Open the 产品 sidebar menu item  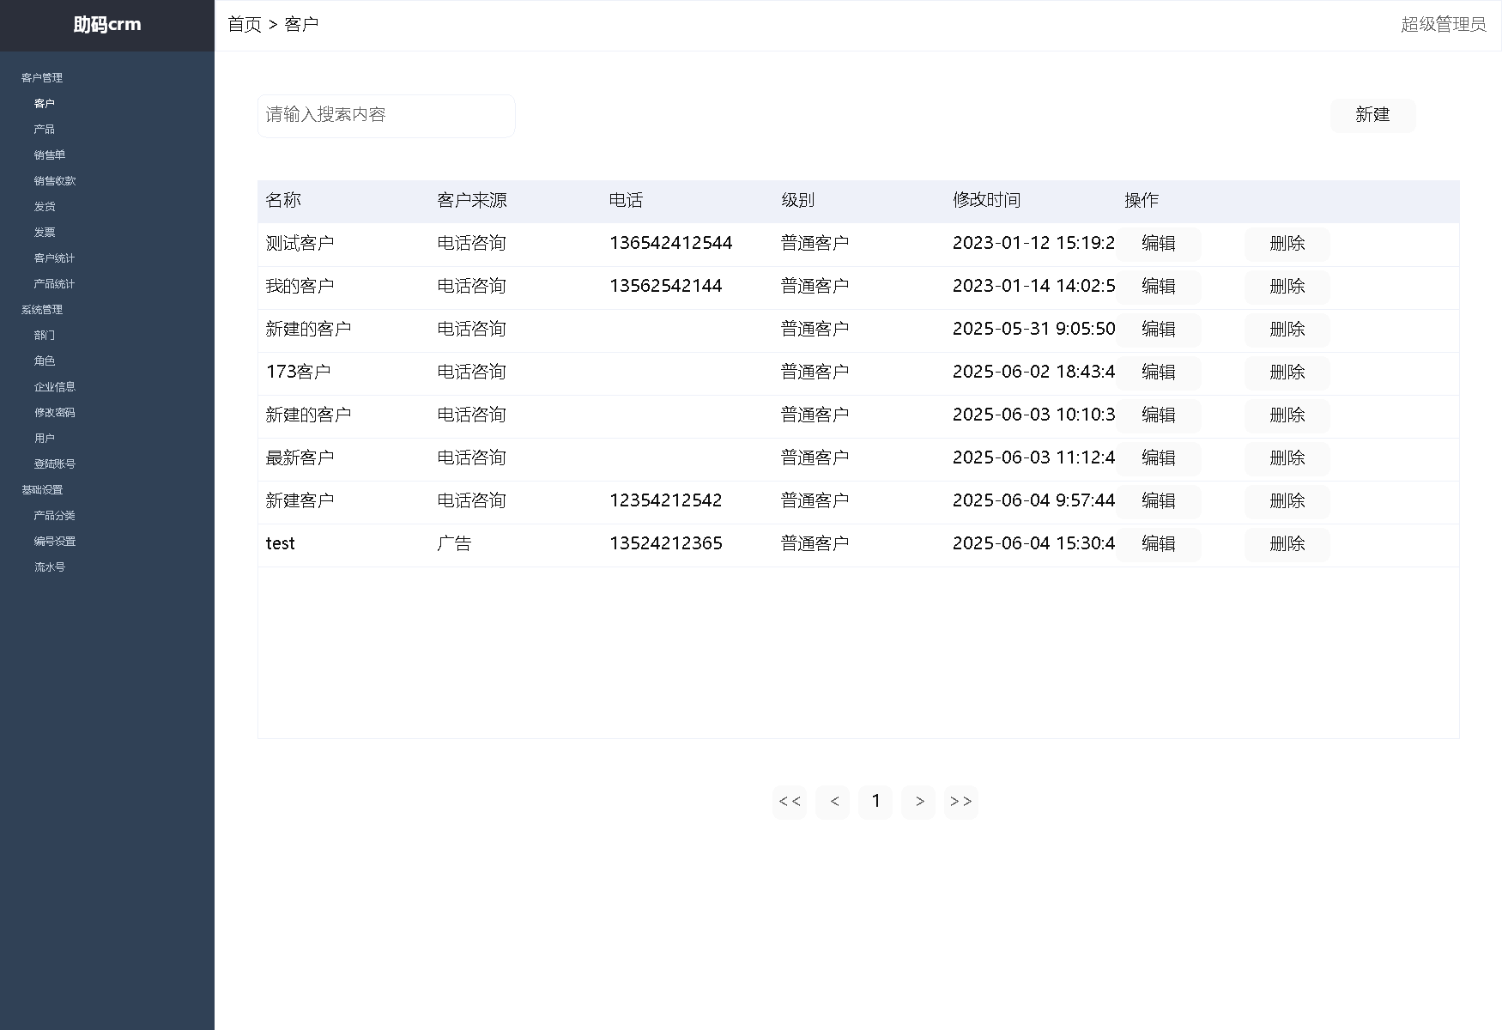point(45,129)
